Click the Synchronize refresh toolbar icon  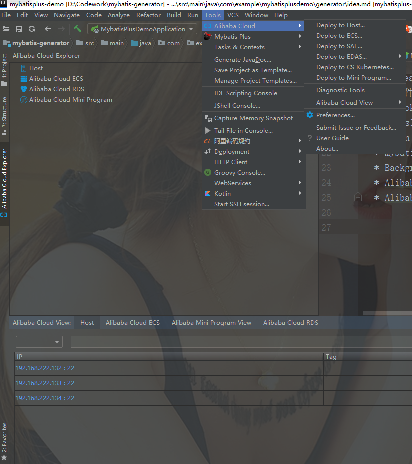pos(32,29)
